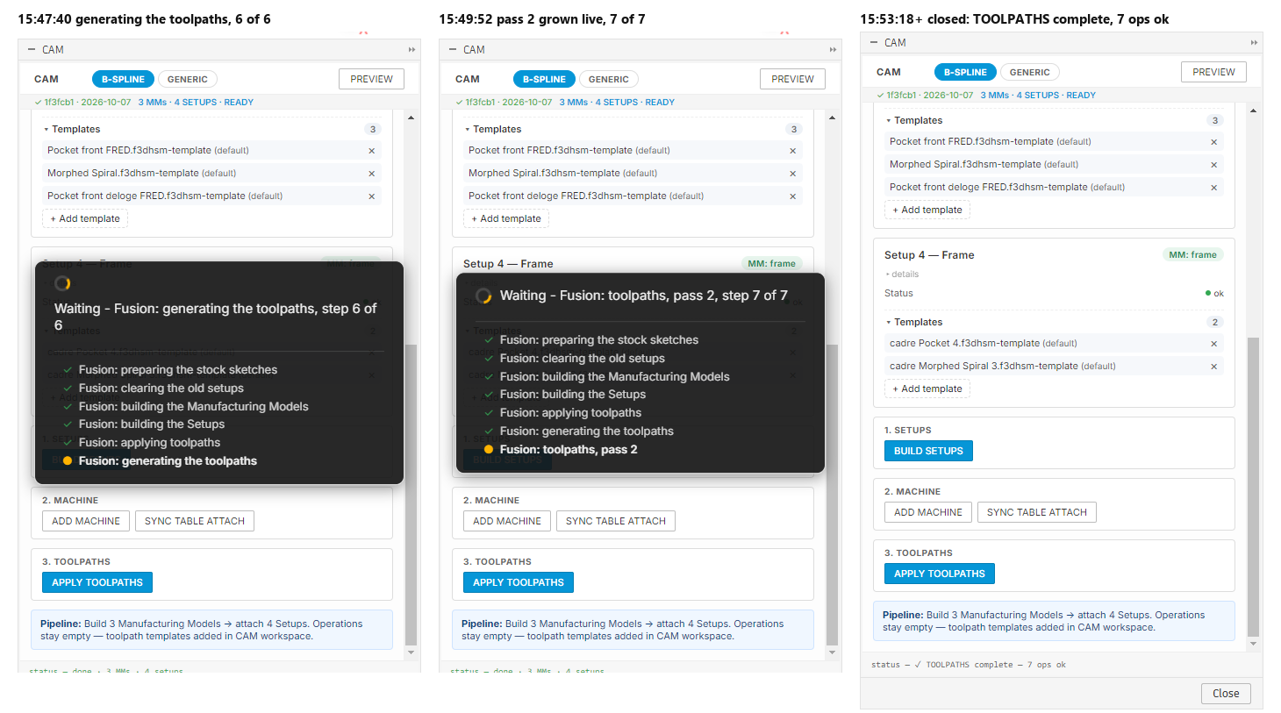
Task: Collapse the top Templates list in 15:49:52 panel
Action: click(x=493, y=129)
